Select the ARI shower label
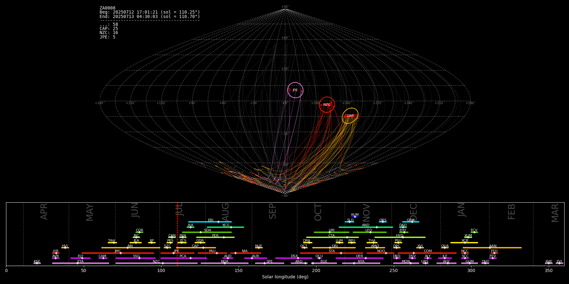Screen dimensions: 569x284 point(130,246)
